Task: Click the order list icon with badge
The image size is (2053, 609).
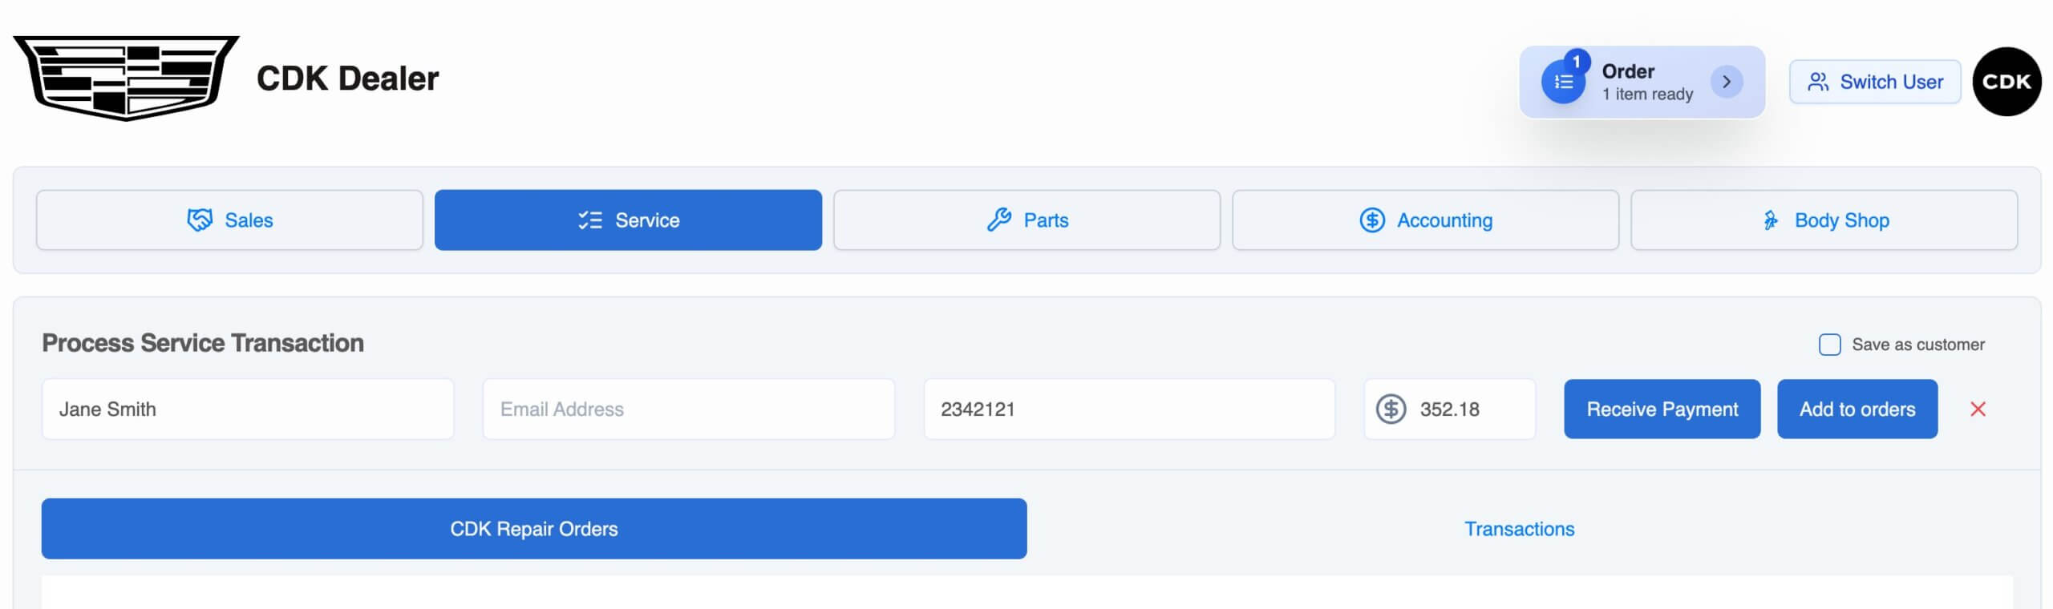Action: [1563, 82]
